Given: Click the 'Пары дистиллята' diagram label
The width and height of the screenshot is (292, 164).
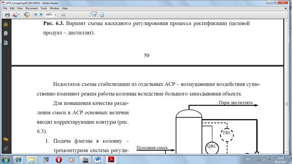Looking at the screenshot, I should [x=235, y=103].
